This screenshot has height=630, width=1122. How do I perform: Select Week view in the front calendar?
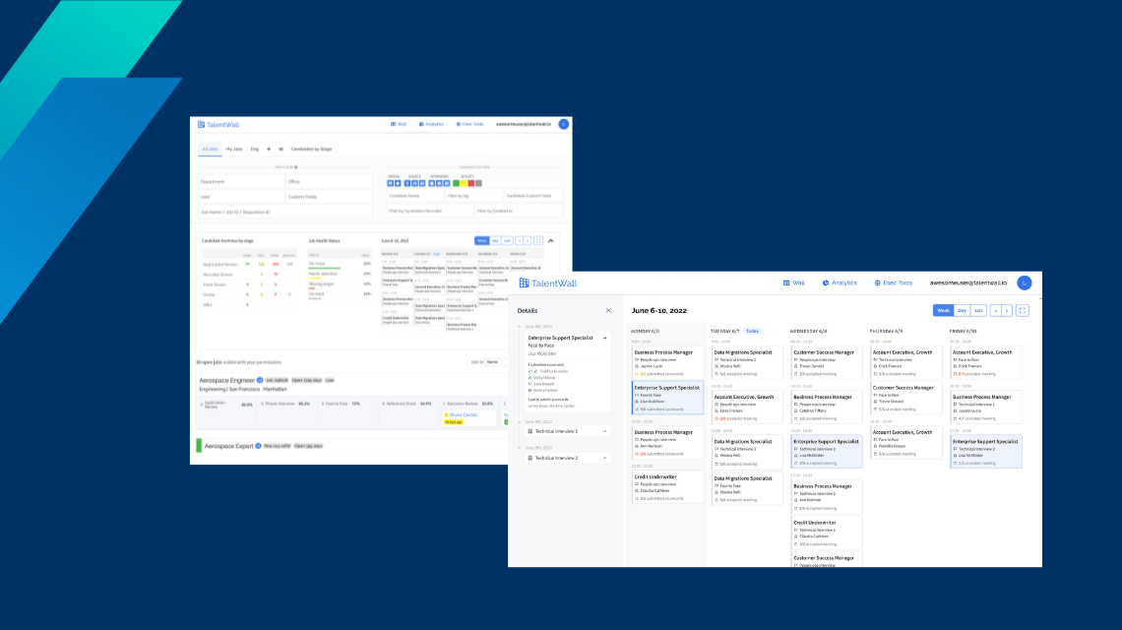coord(943,310)
